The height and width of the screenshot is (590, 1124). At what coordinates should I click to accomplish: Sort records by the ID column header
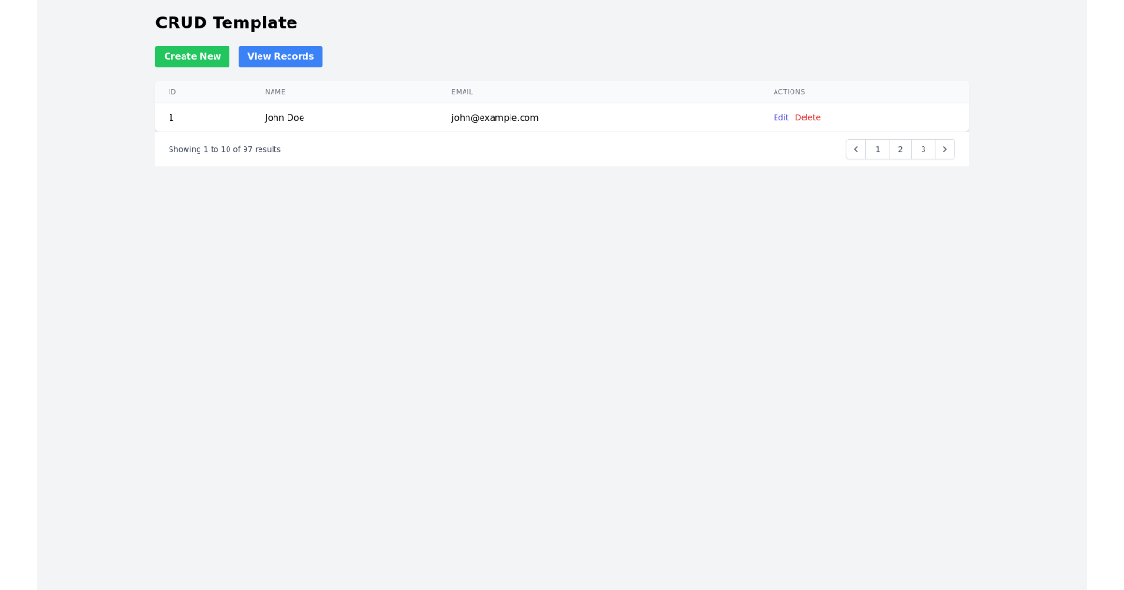point(170,91)
